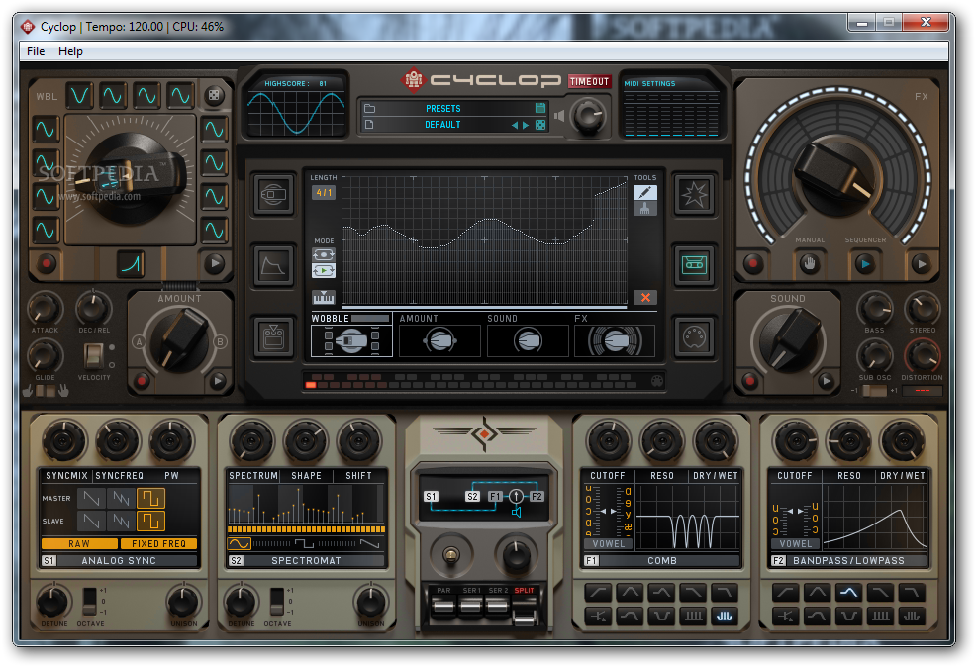The width and height of the screenshot is (976, 667).
Task: Click the SEQUENCER play button
Action: click(x=864, y=263)
